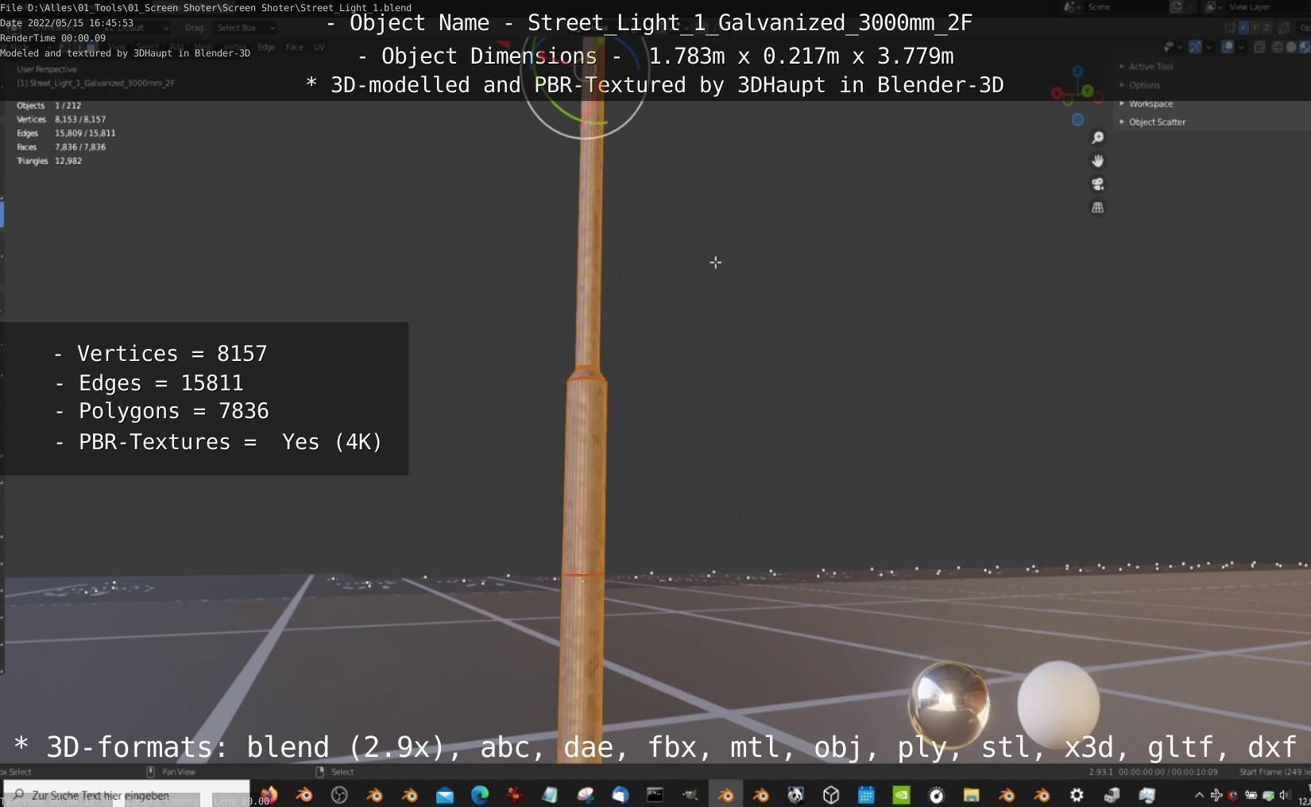Expand the Workspace panel
The image size is (1311, 807).
(x=1147, y=103)
